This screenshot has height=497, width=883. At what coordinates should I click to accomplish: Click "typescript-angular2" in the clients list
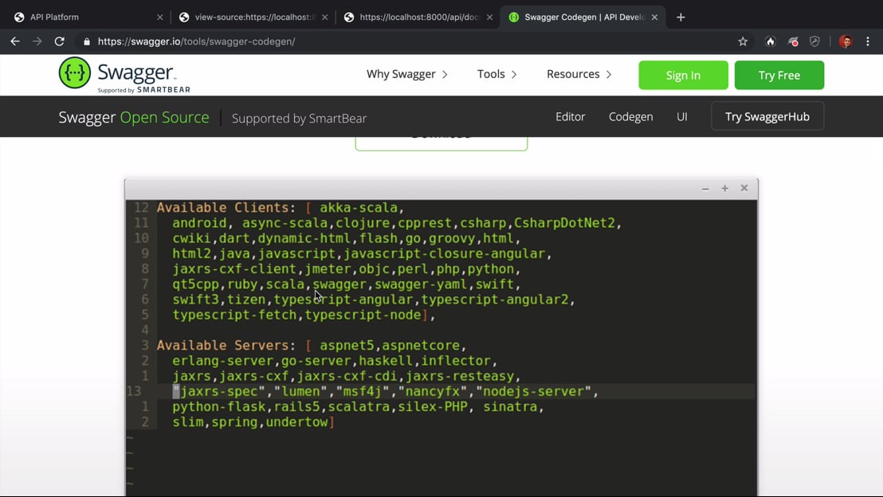[x=495, y=299]
